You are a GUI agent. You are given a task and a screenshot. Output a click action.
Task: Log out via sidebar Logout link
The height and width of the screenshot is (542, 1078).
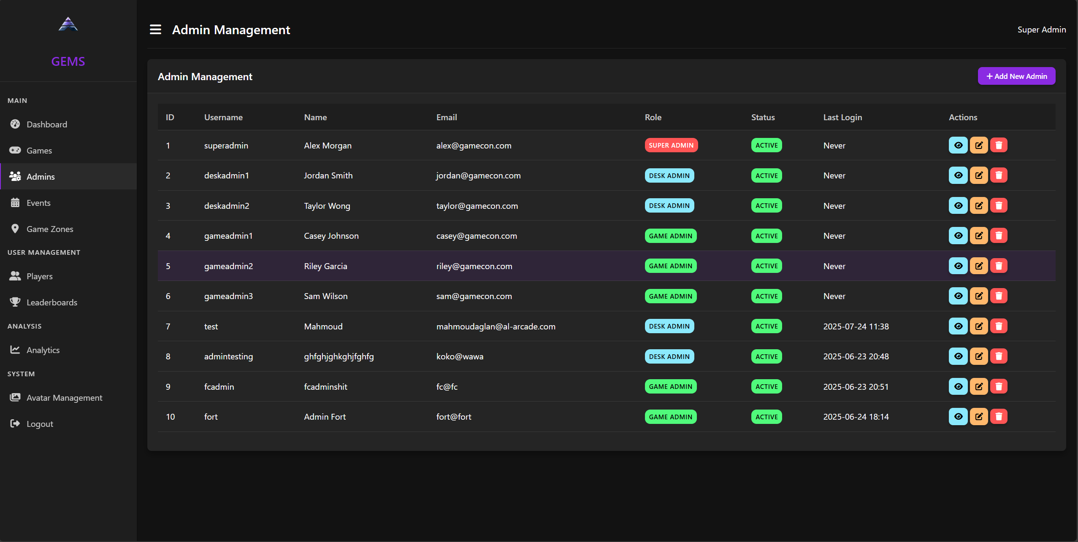click(x=40, y=424)
